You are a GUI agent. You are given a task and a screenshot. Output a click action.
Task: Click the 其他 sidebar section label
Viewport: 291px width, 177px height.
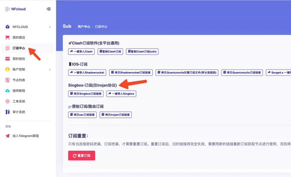tap(8, 127)
